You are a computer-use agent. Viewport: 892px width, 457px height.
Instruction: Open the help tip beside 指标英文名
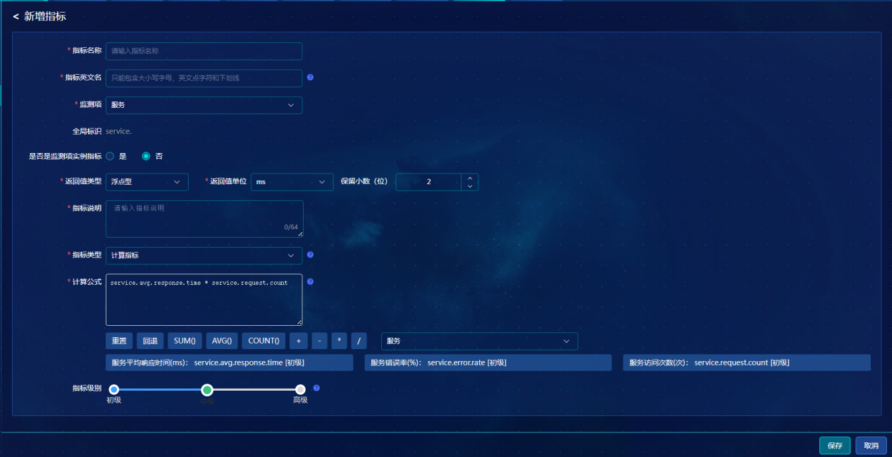[x=310, y=78]
